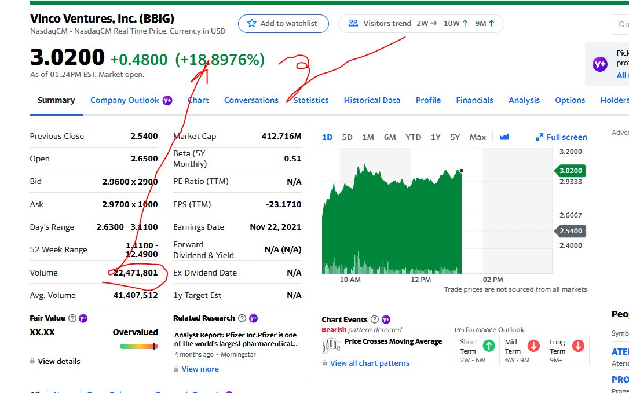
Task: Select the 1D chart range
Action: [x=327, y=137]
